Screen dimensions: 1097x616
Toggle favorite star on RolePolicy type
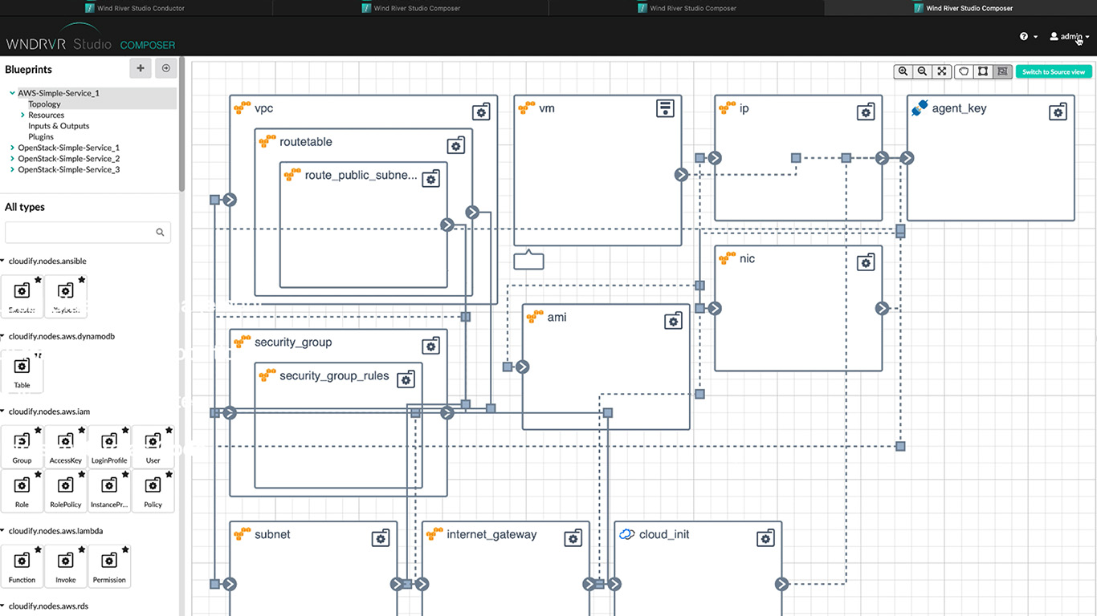click(x=81, y=475)
